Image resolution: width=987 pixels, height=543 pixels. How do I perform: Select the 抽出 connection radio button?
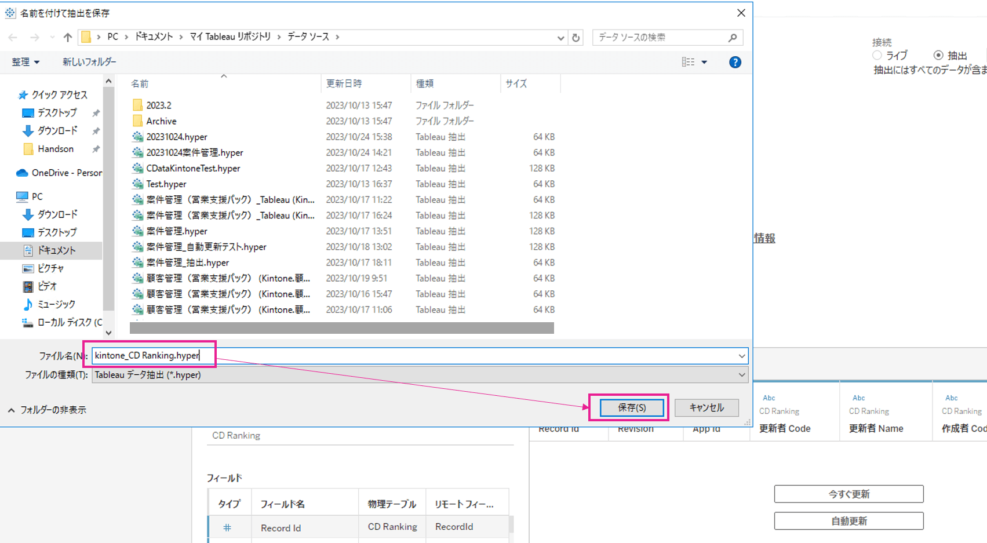click(x=938, y=55)
